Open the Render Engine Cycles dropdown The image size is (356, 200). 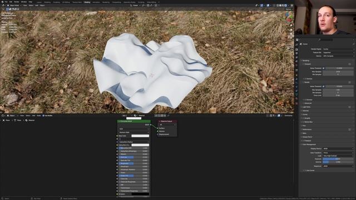coord(338,49)
